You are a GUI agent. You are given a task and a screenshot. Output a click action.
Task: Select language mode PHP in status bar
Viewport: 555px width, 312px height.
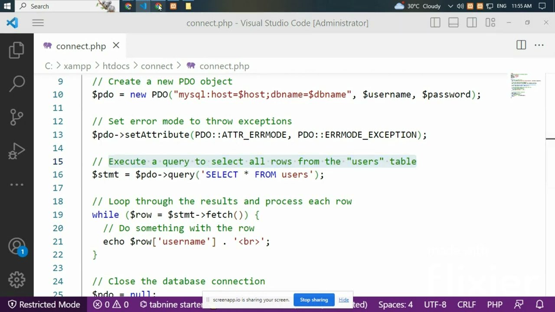point(495,304)
